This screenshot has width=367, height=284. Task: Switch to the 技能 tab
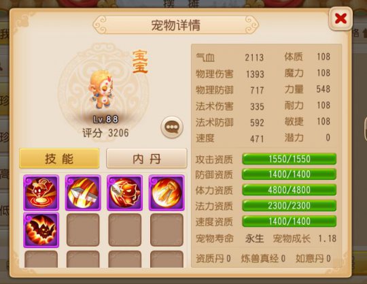coord(59,158)
